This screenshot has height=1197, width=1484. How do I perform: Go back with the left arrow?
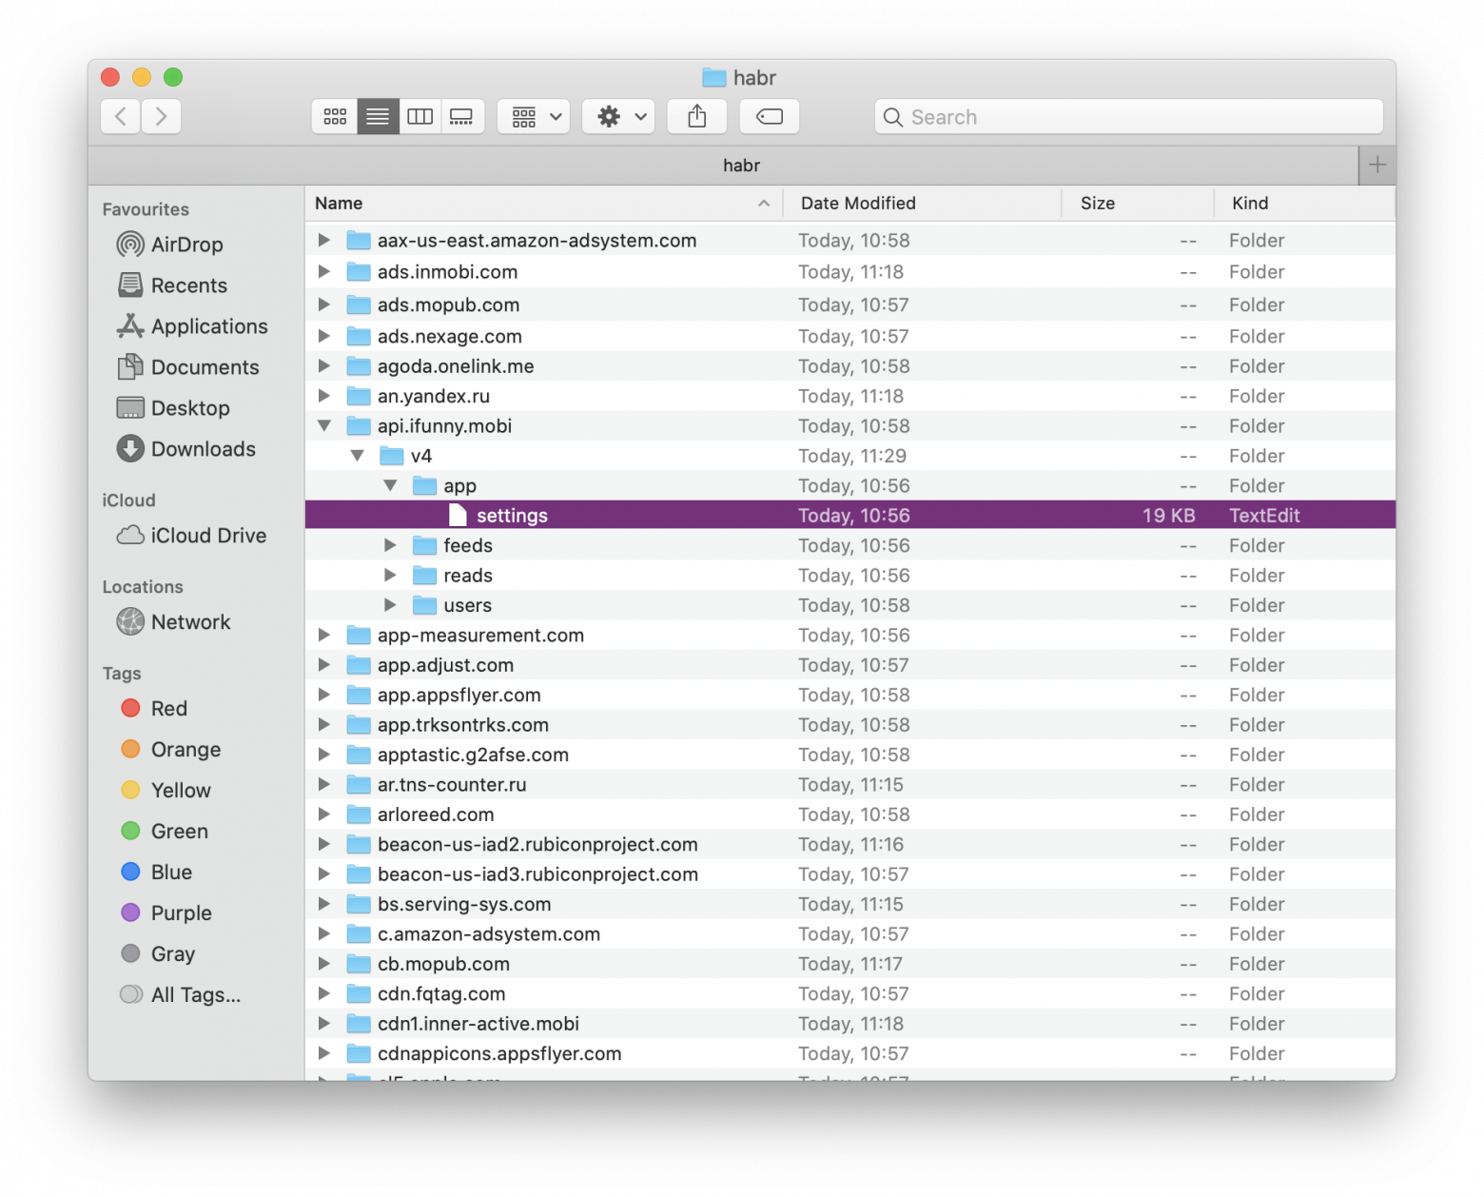click(121, 116)
